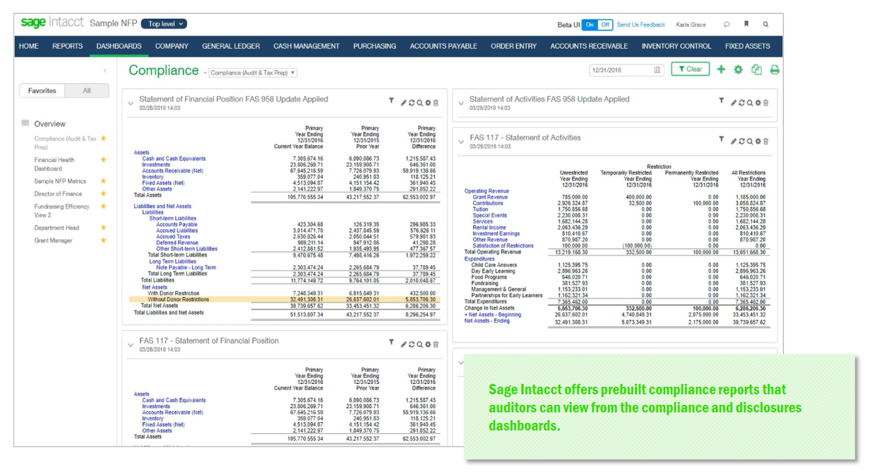Refresh the Statement of Financial Position FAS 958 panel
Viewport: 873px width, 475px height.
tap(412, 103)
